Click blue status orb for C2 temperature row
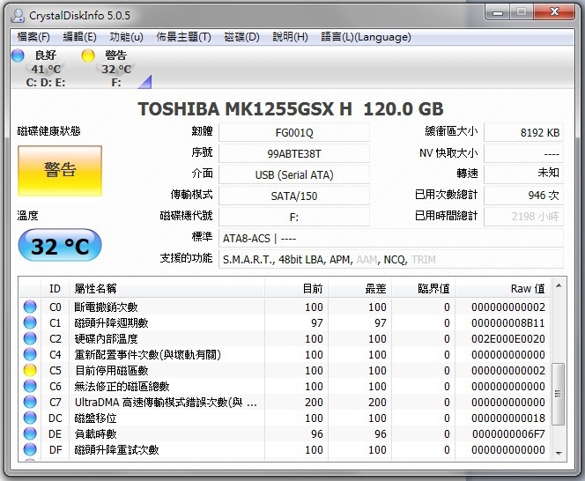Image resolution: width=585 pixels, height=481 pixels. tap(30, 339)
